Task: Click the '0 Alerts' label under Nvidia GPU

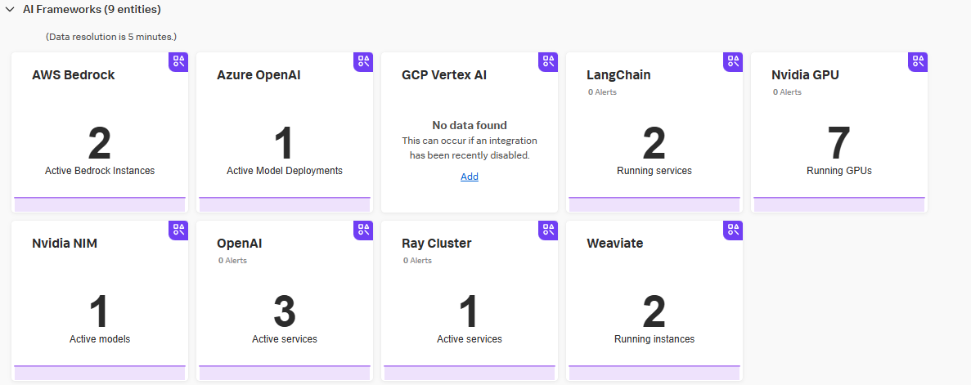Action: [x=787, y=92]
